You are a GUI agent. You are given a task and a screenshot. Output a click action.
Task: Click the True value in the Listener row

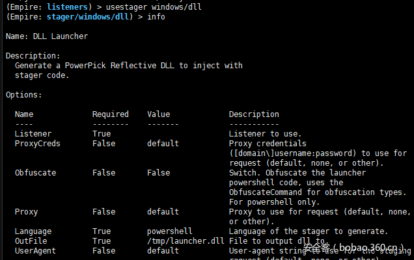pyautogui.click(x=102, y=134)
